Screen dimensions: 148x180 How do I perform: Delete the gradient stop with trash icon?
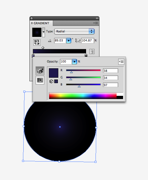tap(92, 51)
